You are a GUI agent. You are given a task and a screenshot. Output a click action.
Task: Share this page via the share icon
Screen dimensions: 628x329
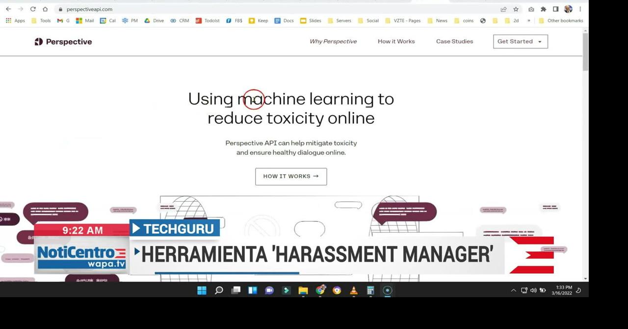[x=503, y=9]
